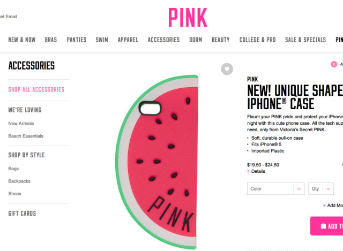The width and height of the screenshot is (343, 251).
Task: Open the Accessories menu item
Action: 163,40
